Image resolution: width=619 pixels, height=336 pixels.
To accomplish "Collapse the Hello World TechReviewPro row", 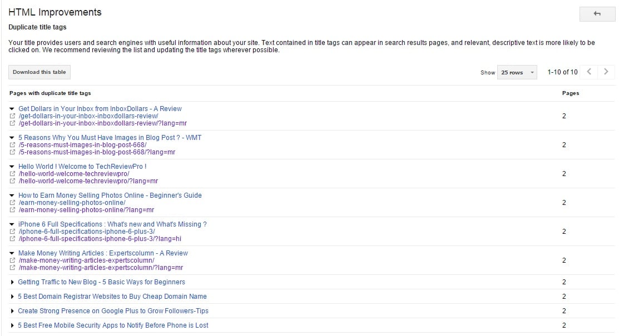I will (x=12, y=167).
